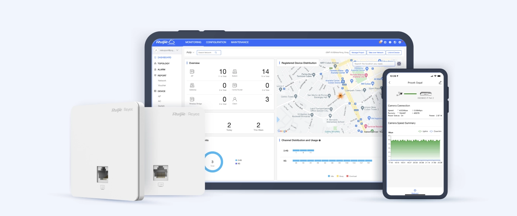Click the 5G channel usage bar
The image size is (517, 216).
[x=332, y=161]
